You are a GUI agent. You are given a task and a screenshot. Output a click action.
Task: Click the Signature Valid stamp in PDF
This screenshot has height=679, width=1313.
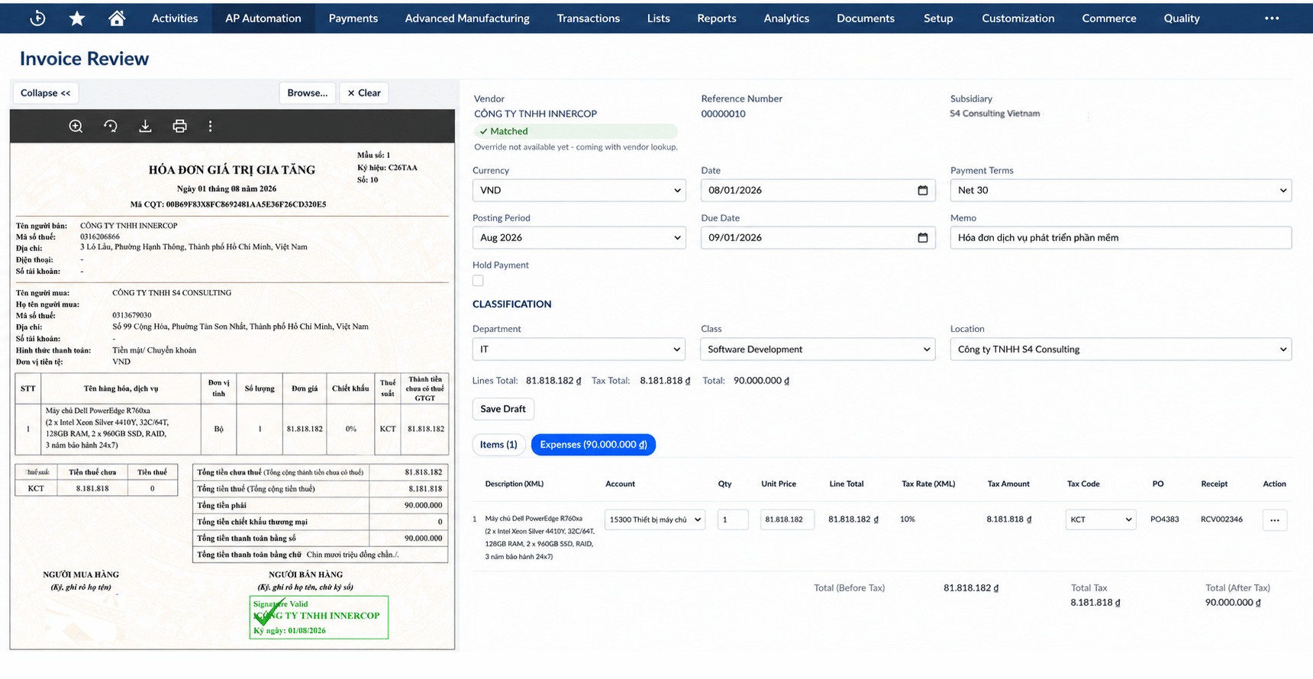click(x=318, y=617)
